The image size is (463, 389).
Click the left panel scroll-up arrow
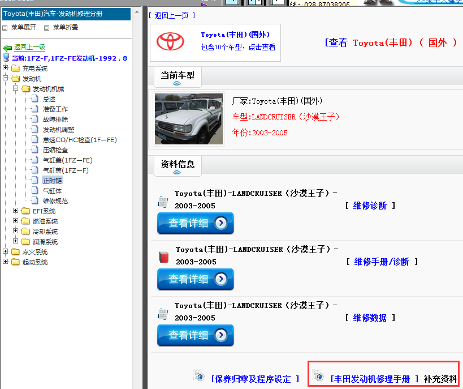tap(137, 12)
